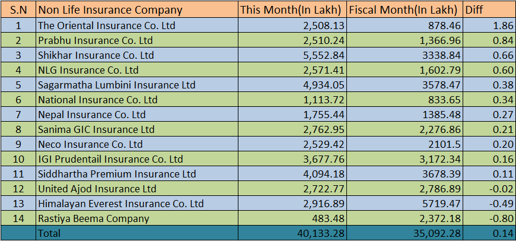Click the S.N column header
The image size is (516, 241).
point(18,10)
